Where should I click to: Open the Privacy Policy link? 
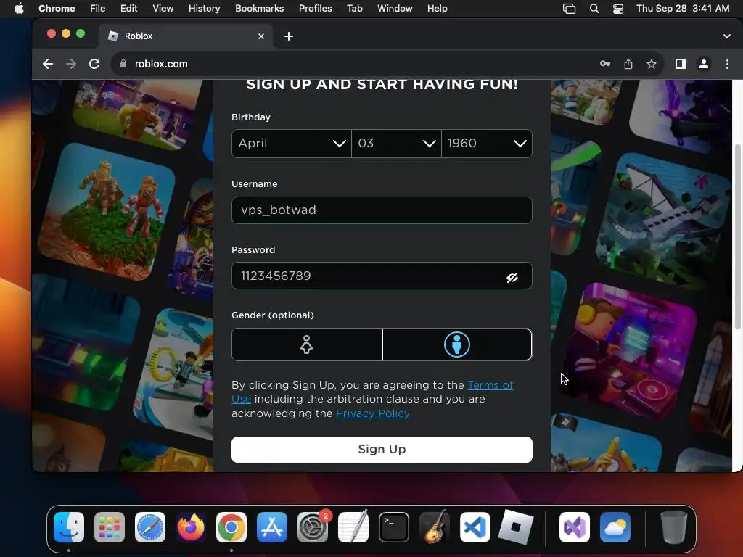click(x=373, y=413)
